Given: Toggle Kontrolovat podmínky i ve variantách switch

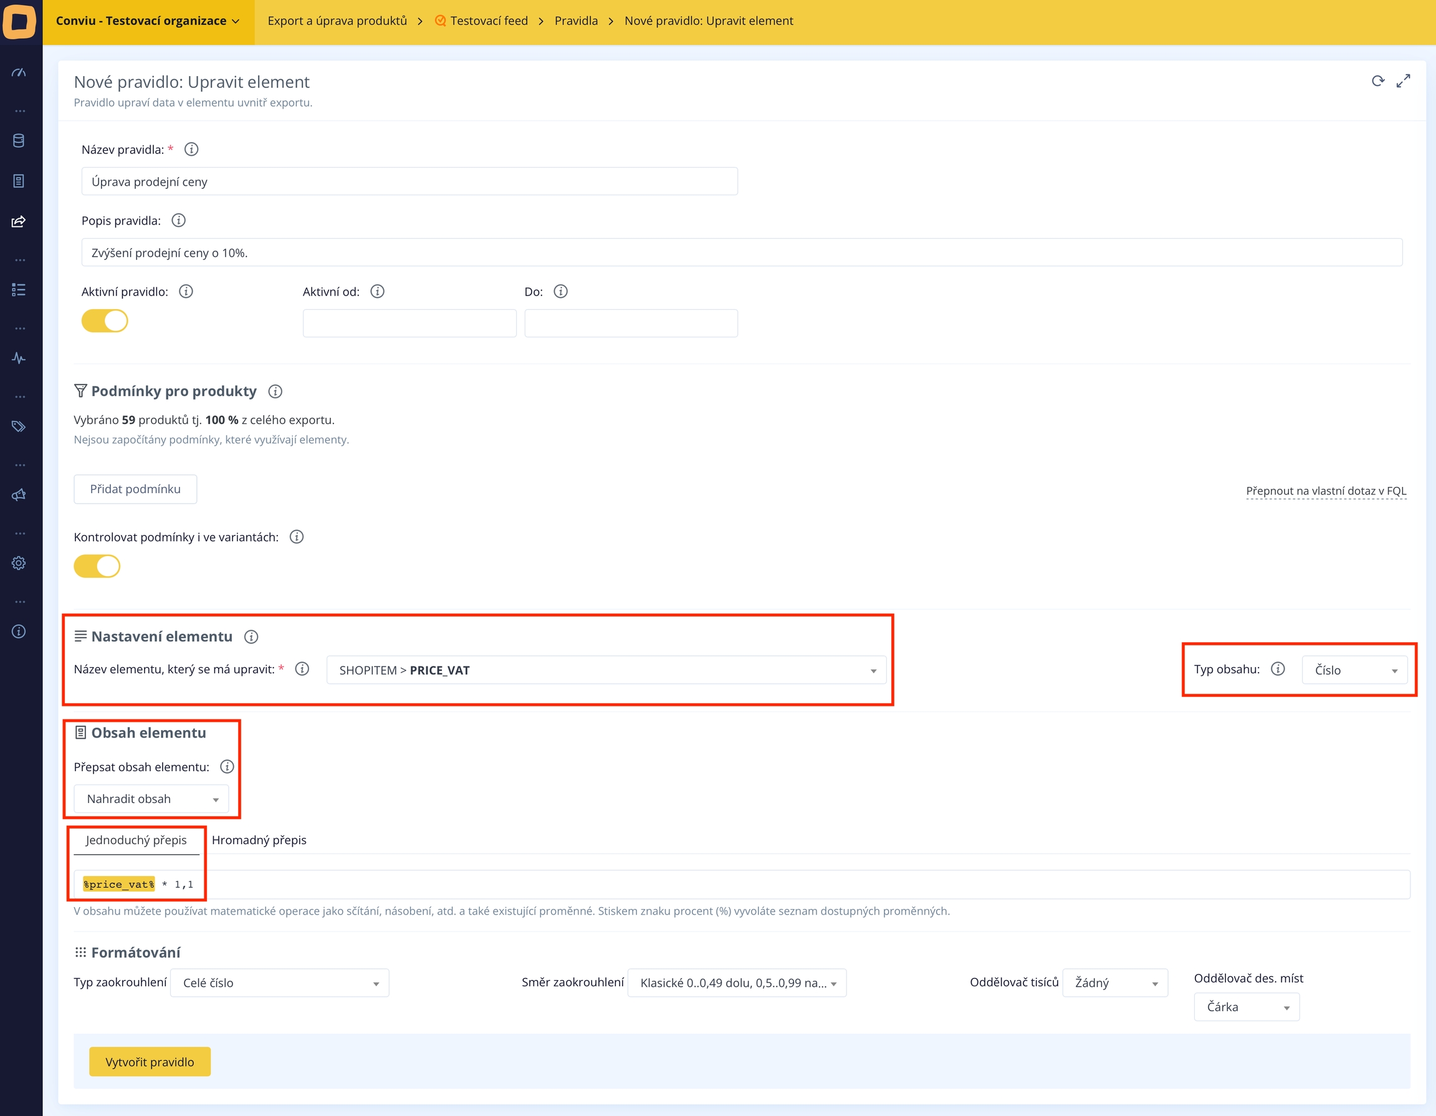Looking at the screenshot, I should click(97, 566).
